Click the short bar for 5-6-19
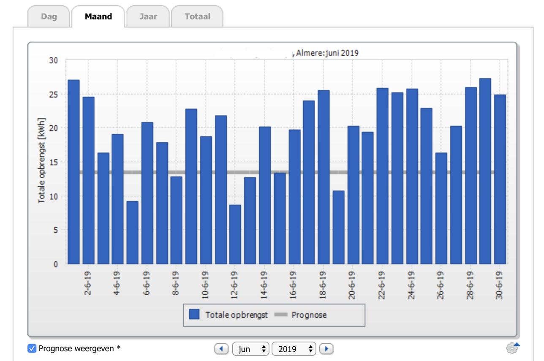 pos(132,232)
